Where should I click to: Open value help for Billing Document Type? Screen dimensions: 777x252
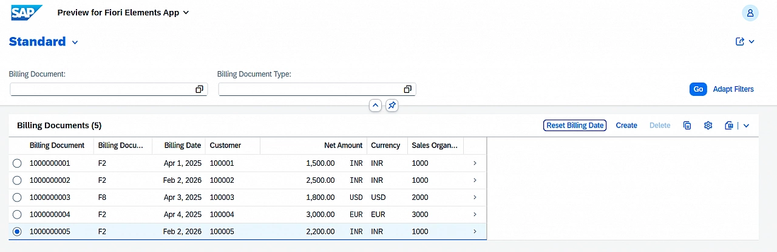(x=407, y=89)
